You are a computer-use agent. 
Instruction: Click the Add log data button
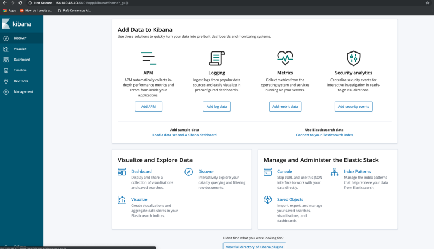[216, 107]
